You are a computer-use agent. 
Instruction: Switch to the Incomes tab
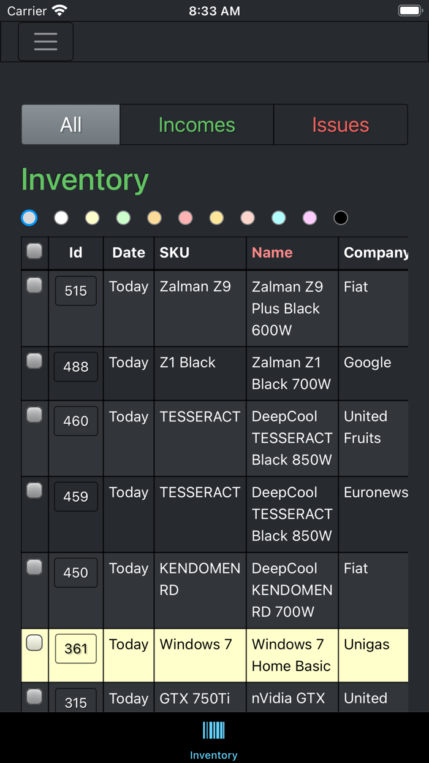coord(196,125)
